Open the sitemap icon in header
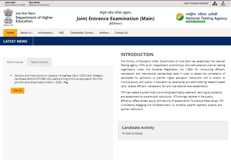The width and height of the screenshot is (231, 167). pyautogui.click(x=215, y=3)
